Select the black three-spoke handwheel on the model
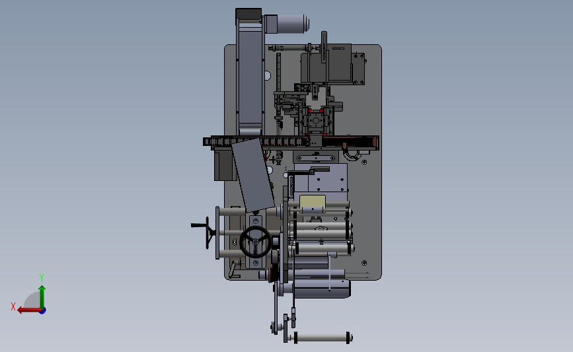The height and width of the screenshot is (352, 573). (x=256, y=242)
